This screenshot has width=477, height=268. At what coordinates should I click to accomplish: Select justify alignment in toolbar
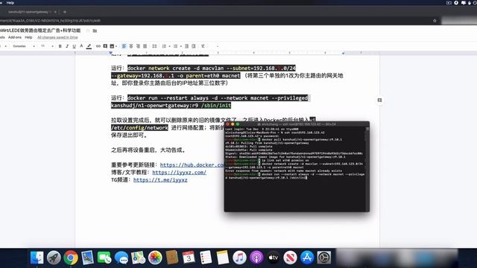pos(145,46)
